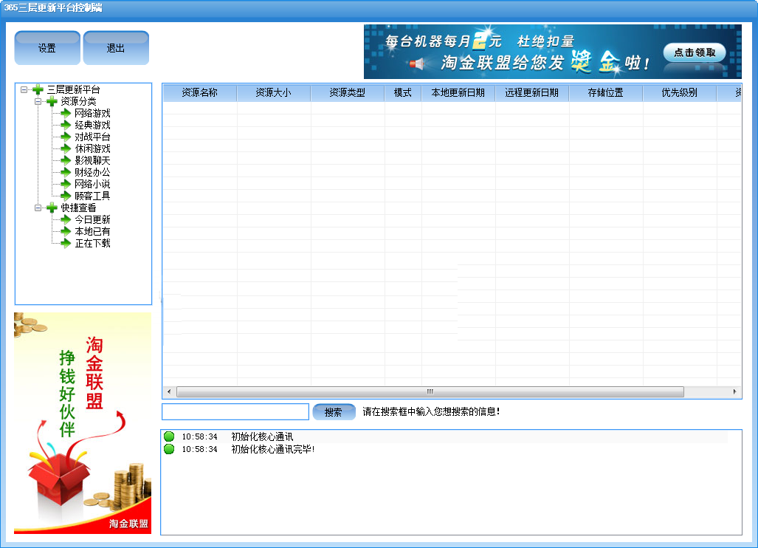
Task: Click the green arrow icon beside 休闲游戏
Action: [66, 148]
